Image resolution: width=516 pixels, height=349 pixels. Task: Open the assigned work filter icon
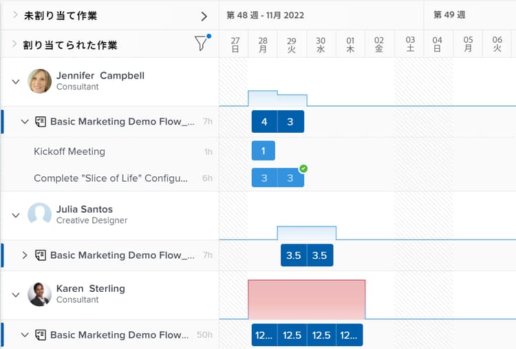pos(201,44)
